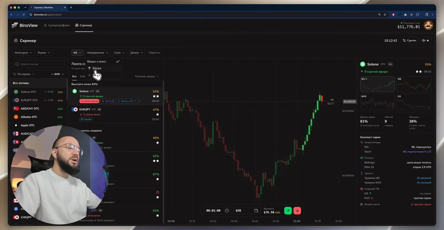The height and width of the screenshot is (230, 444).
Task: Select "AED/CNY OTC" in asset list
Action: click(x=38, y=109)
